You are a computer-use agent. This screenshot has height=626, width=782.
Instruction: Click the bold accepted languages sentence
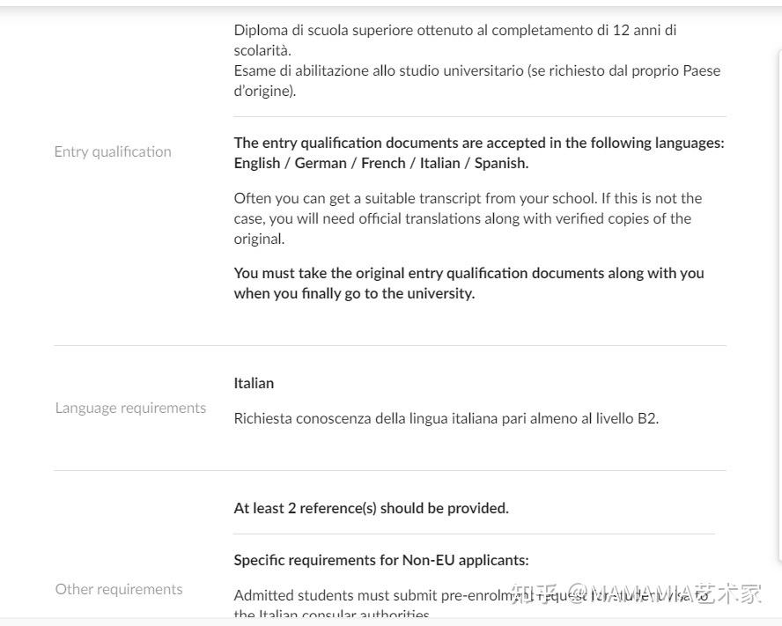coord(479,153)
